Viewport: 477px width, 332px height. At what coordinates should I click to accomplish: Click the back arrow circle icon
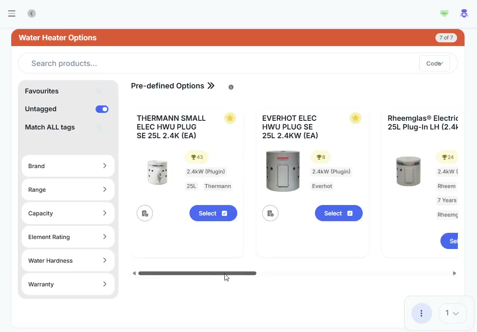pos(31,13)
